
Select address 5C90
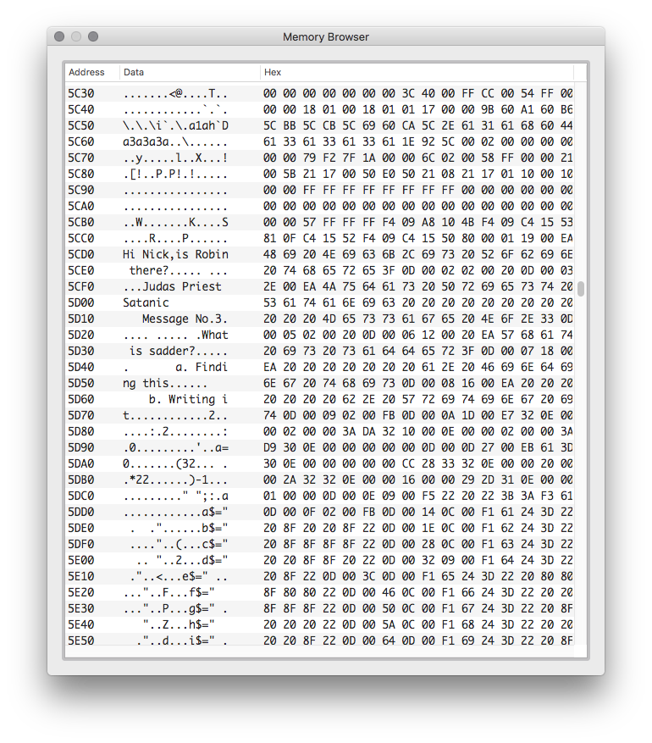point(81,190)
